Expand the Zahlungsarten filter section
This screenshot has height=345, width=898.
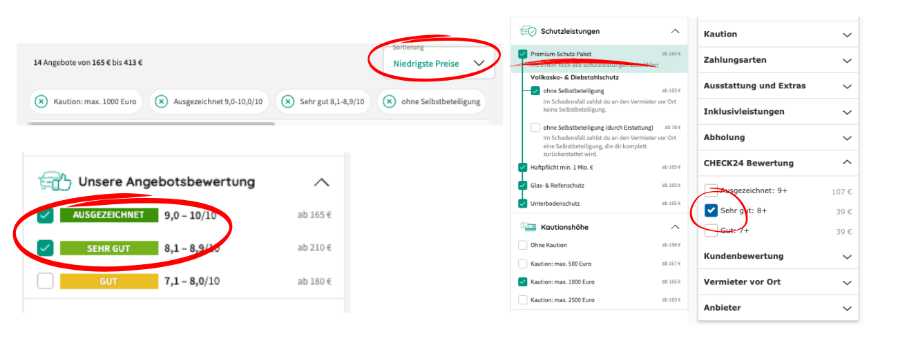click(847, 61)
